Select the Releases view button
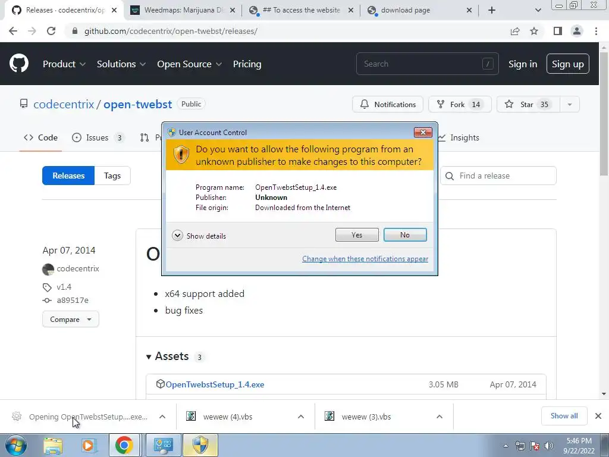 [68, 176]
